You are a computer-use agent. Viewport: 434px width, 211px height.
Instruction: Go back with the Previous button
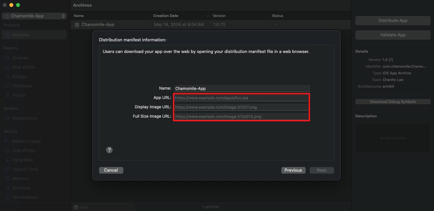(293, 170)
